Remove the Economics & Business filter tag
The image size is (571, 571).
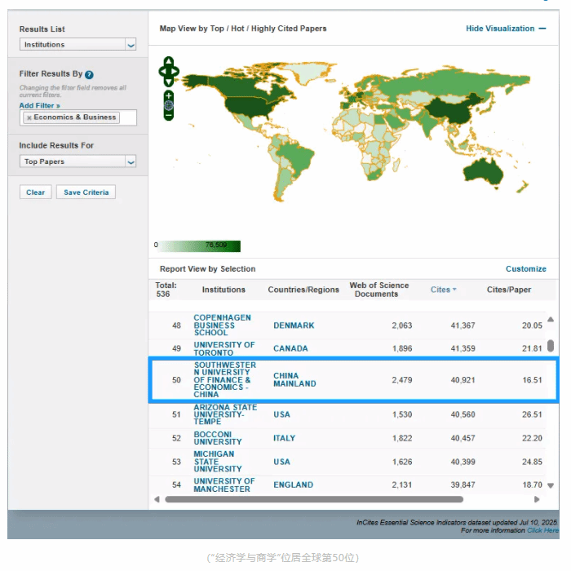(29, 117)
